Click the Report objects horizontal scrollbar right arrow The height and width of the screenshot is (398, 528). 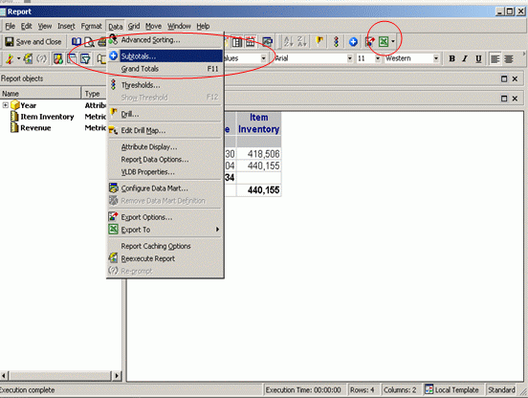(x=117, y=375)
